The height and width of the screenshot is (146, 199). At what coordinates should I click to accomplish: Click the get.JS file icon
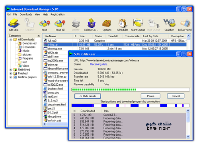pos(45,108)
